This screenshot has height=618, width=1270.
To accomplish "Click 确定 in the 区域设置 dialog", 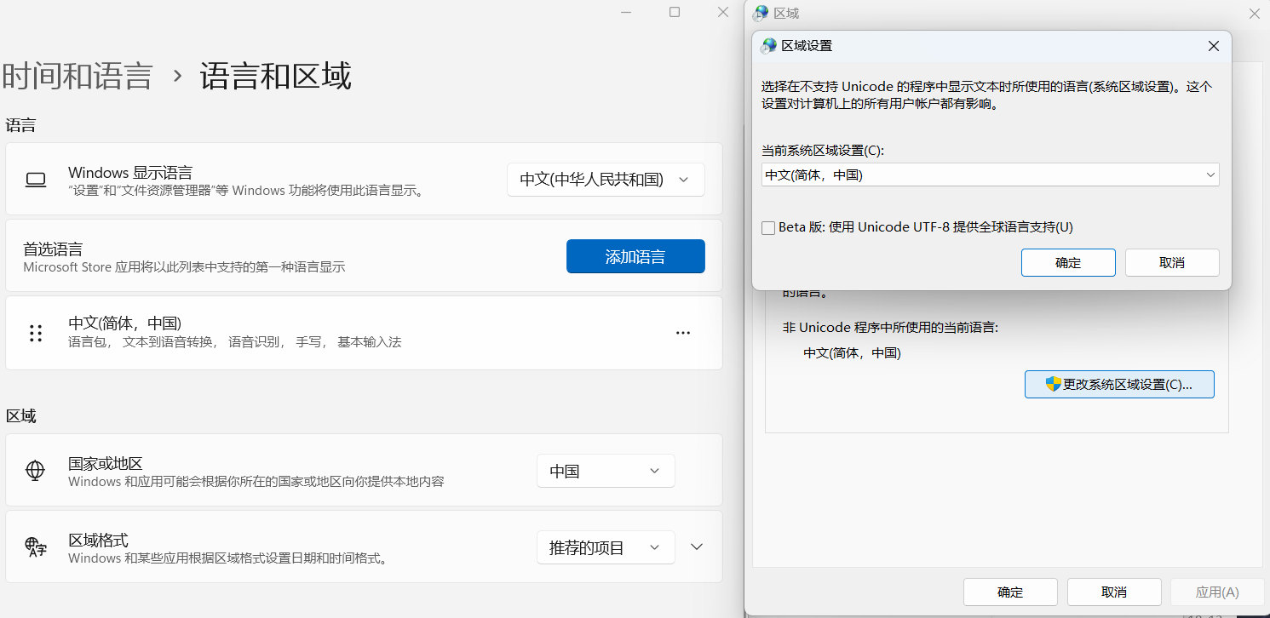I will [1068, 262].
